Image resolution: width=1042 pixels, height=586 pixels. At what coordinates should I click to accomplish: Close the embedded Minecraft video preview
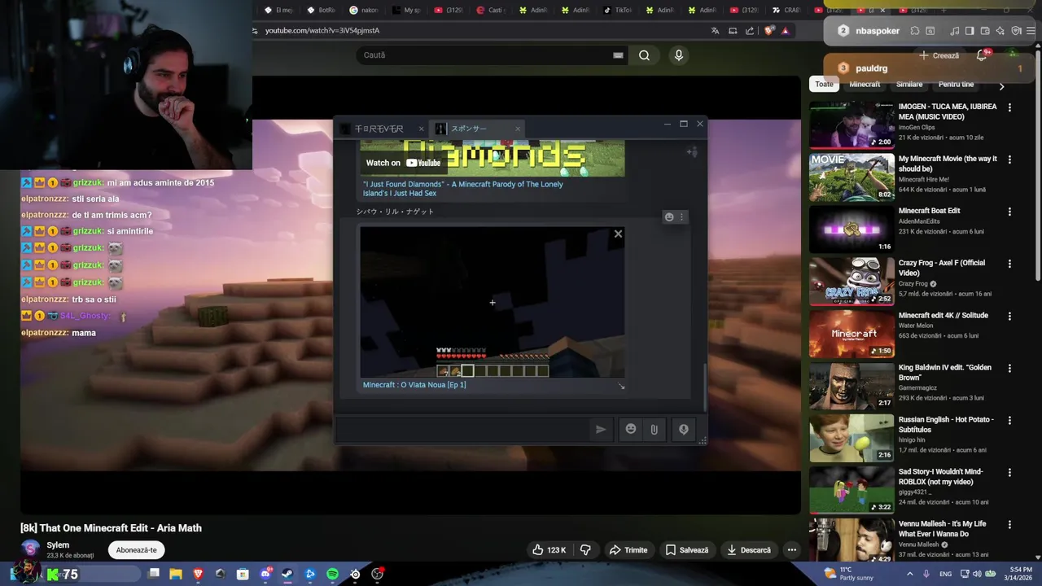pyautogui.click(x=618, y=234)
